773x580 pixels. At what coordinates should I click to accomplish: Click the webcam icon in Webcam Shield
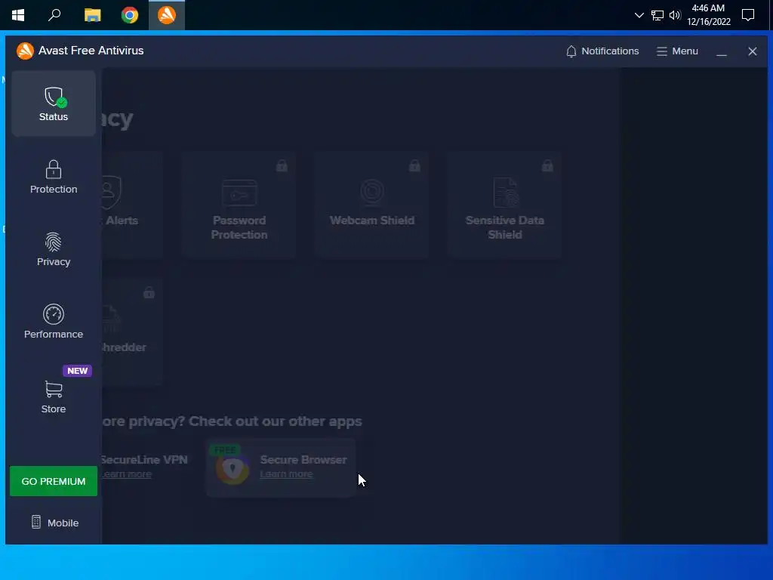click(371, 191)
